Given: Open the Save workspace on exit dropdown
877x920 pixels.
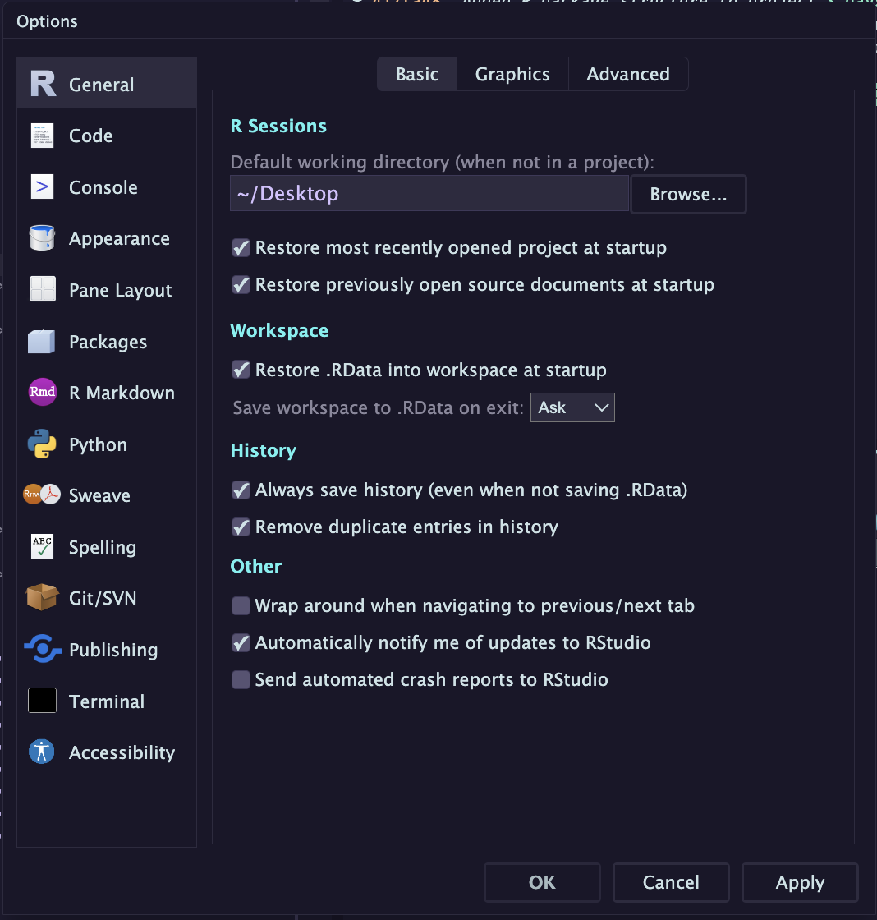Looking at the screenshot, I should [x=572, y=407].
